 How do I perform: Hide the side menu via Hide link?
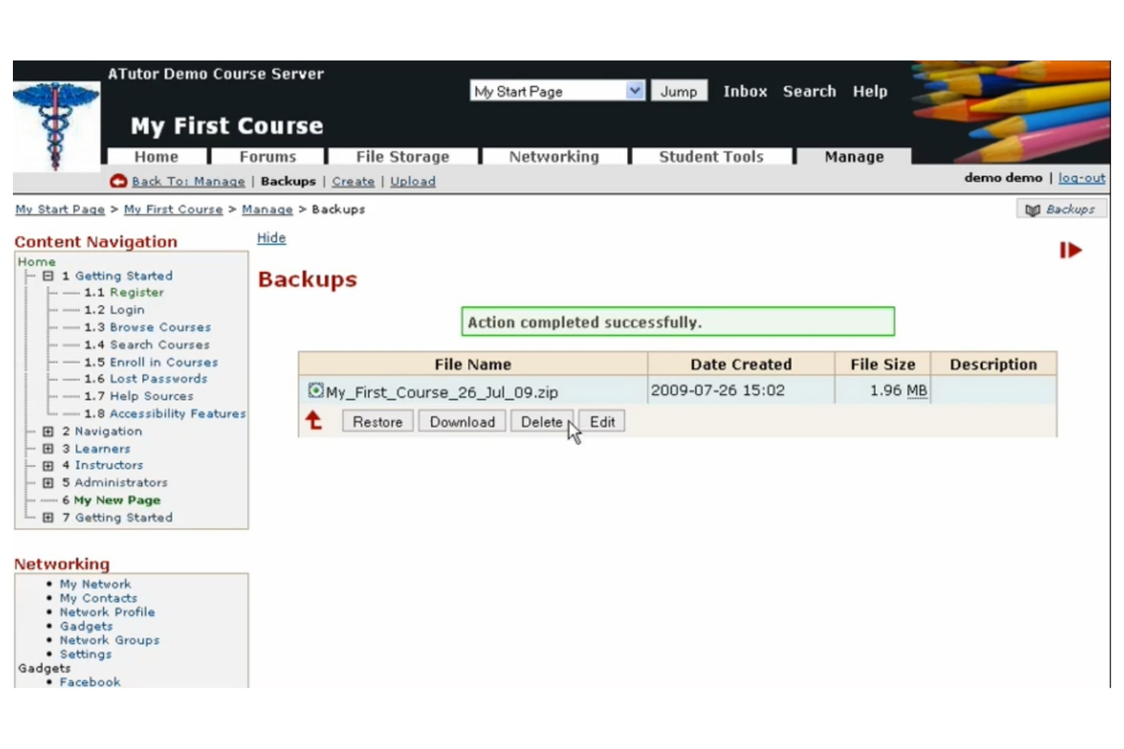click(x=271, y=238)
